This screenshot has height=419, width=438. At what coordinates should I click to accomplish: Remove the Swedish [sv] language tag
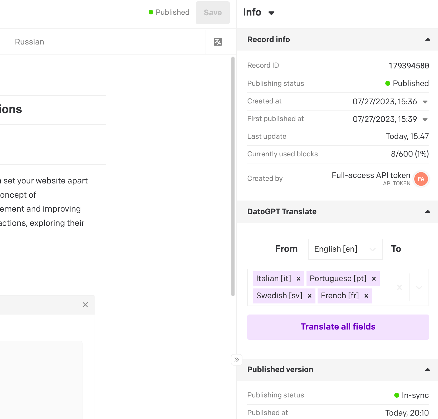point(310,296)
